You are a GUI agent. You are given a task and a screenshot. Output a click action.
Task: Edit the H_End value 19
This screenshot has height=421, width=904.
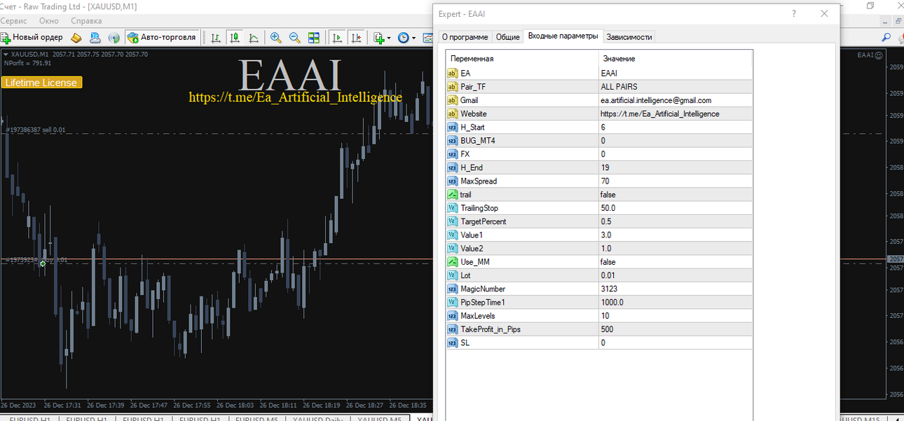click(676, 167)
